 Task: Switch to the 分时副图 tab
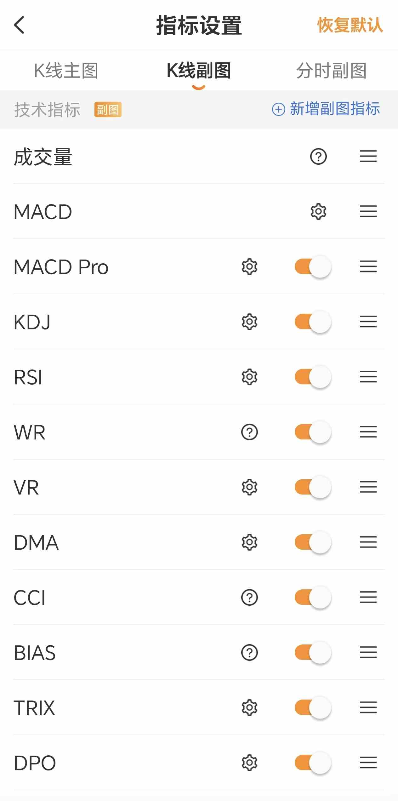(332, 71)
